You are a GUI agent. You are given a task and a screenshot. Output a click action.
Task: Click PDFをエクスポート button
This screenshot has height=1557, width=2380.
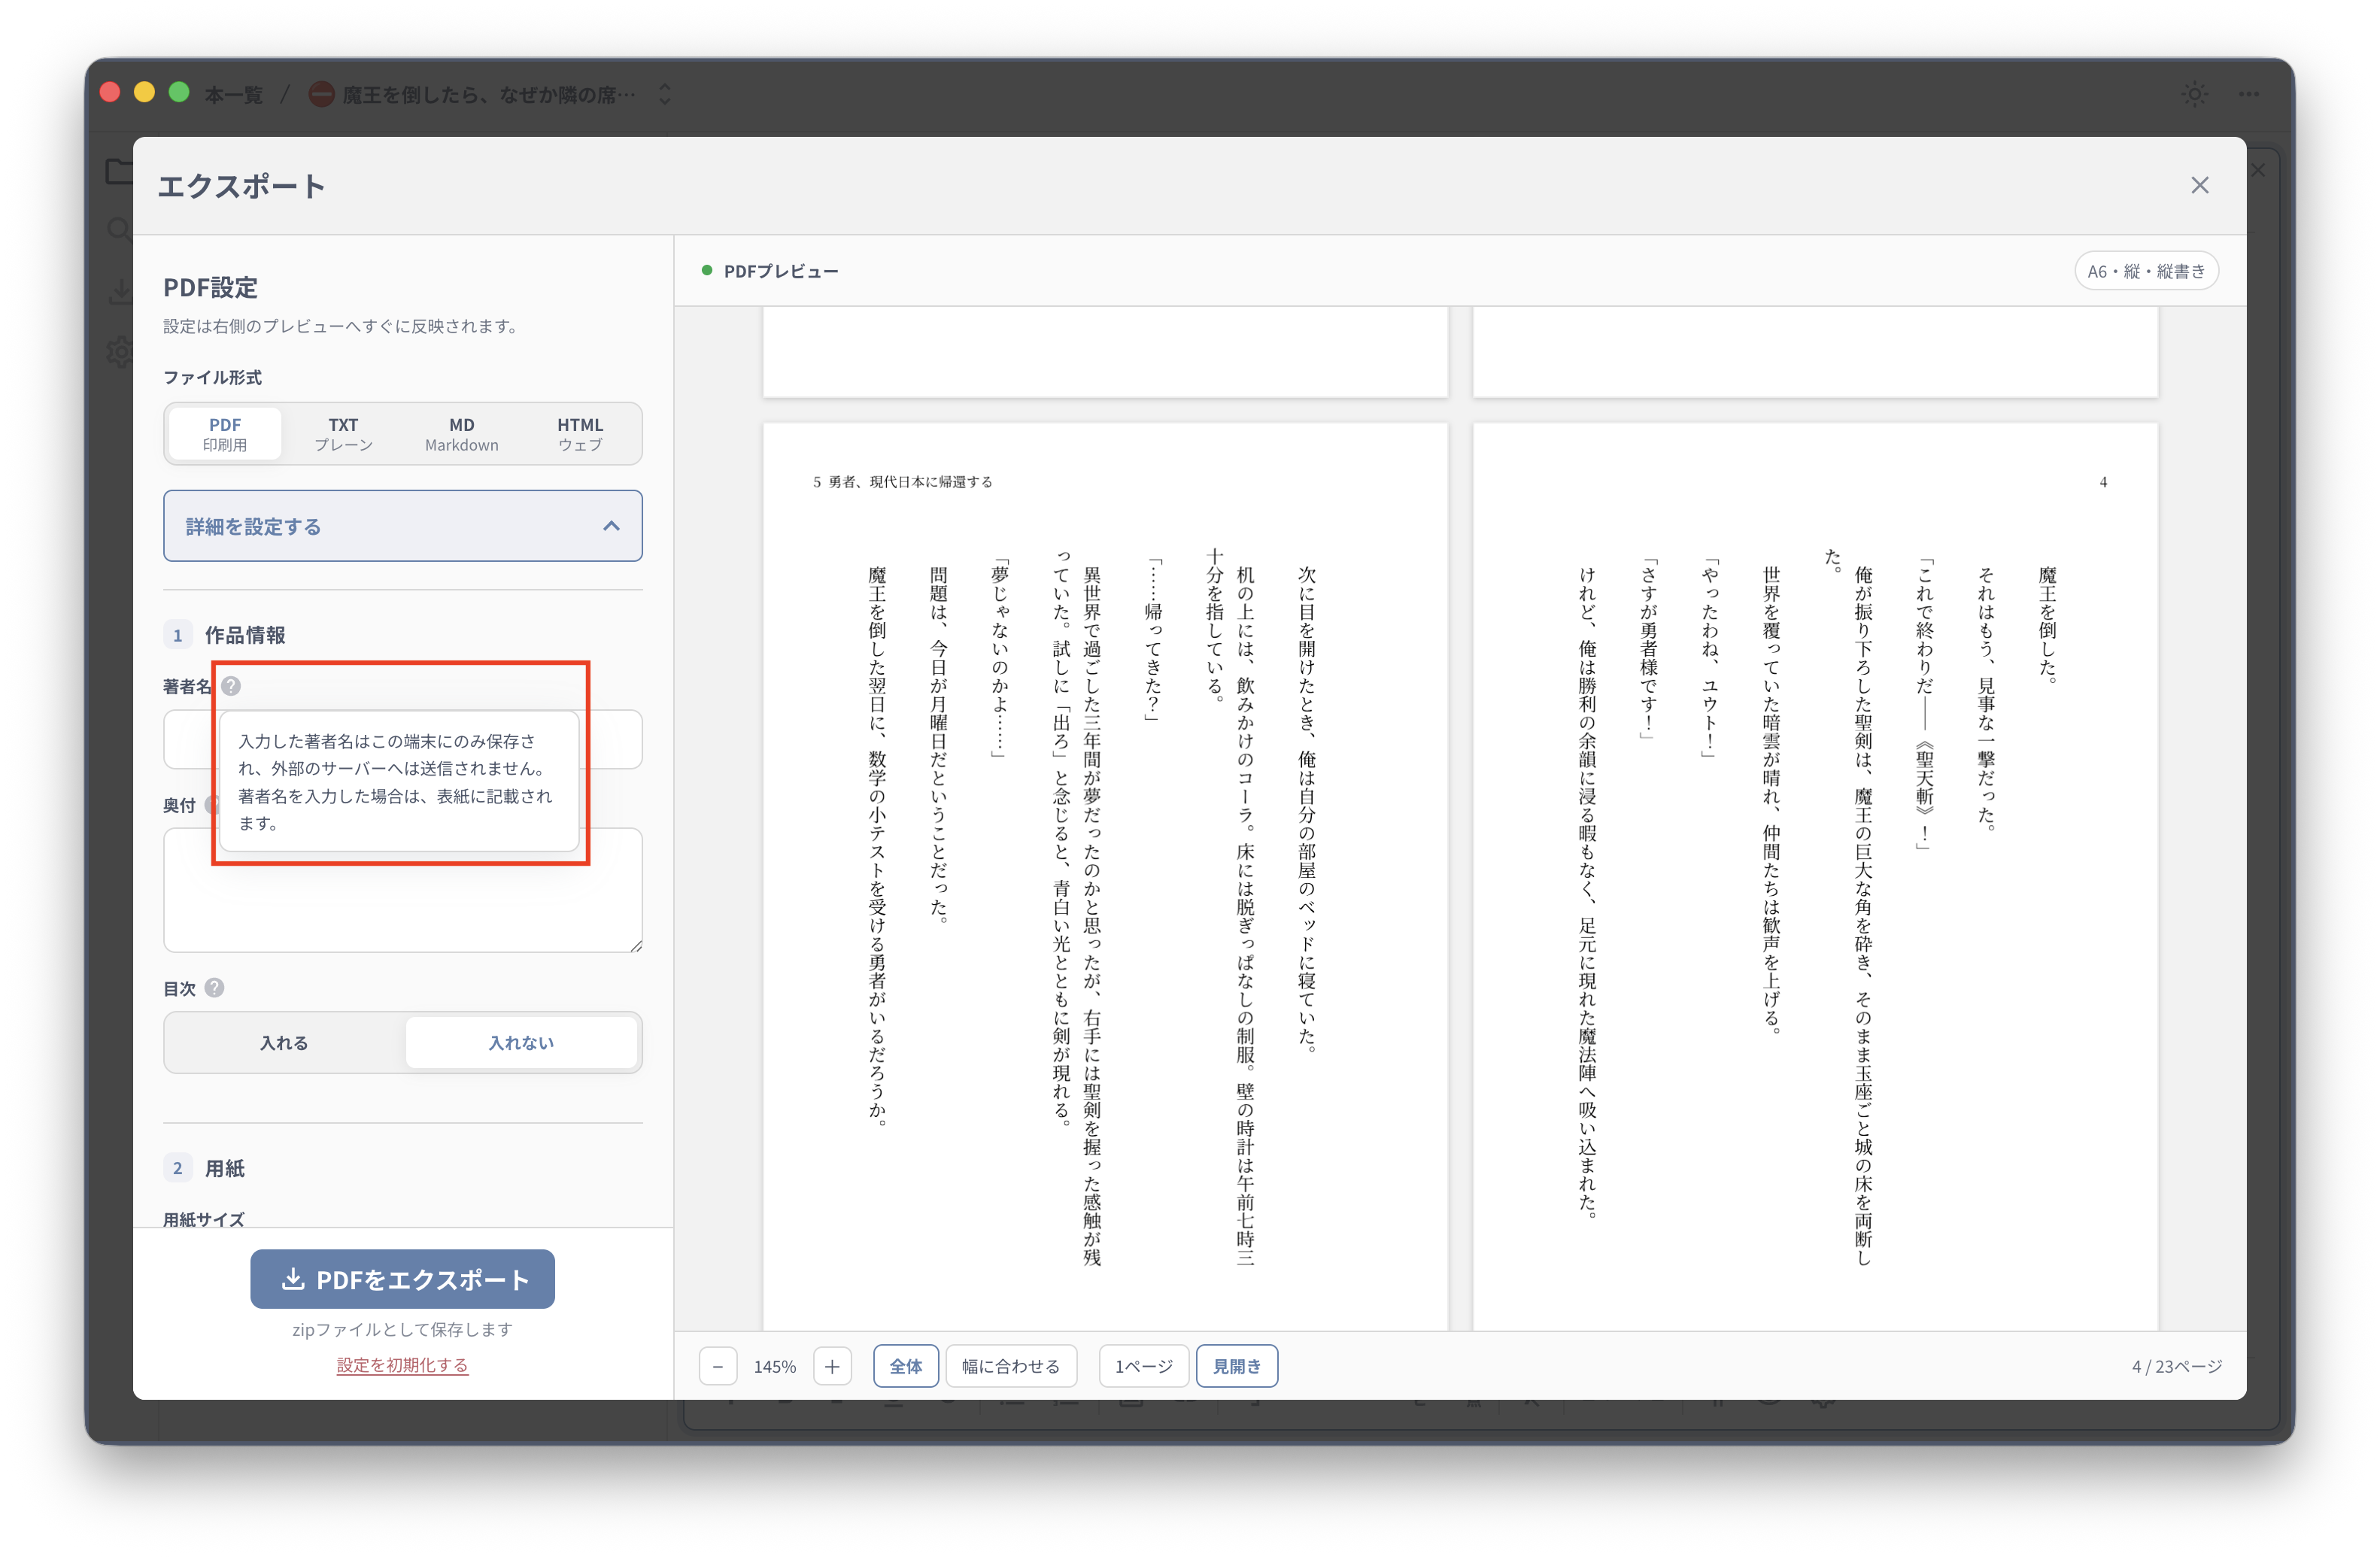[402, 1279]
